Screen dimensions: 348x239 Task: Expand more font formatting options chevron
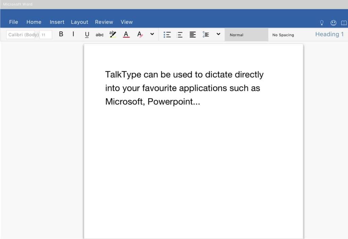(152, 34)
